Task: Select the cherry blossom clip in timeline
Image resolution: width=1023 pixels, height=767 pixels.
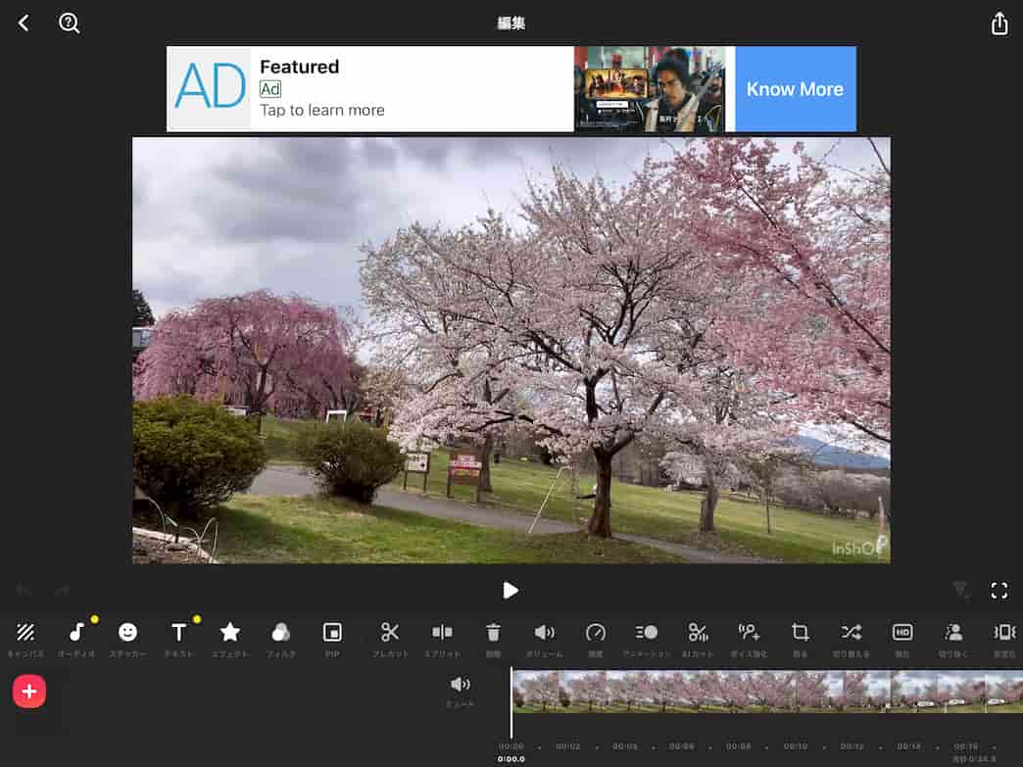Action: coord(764,691)
